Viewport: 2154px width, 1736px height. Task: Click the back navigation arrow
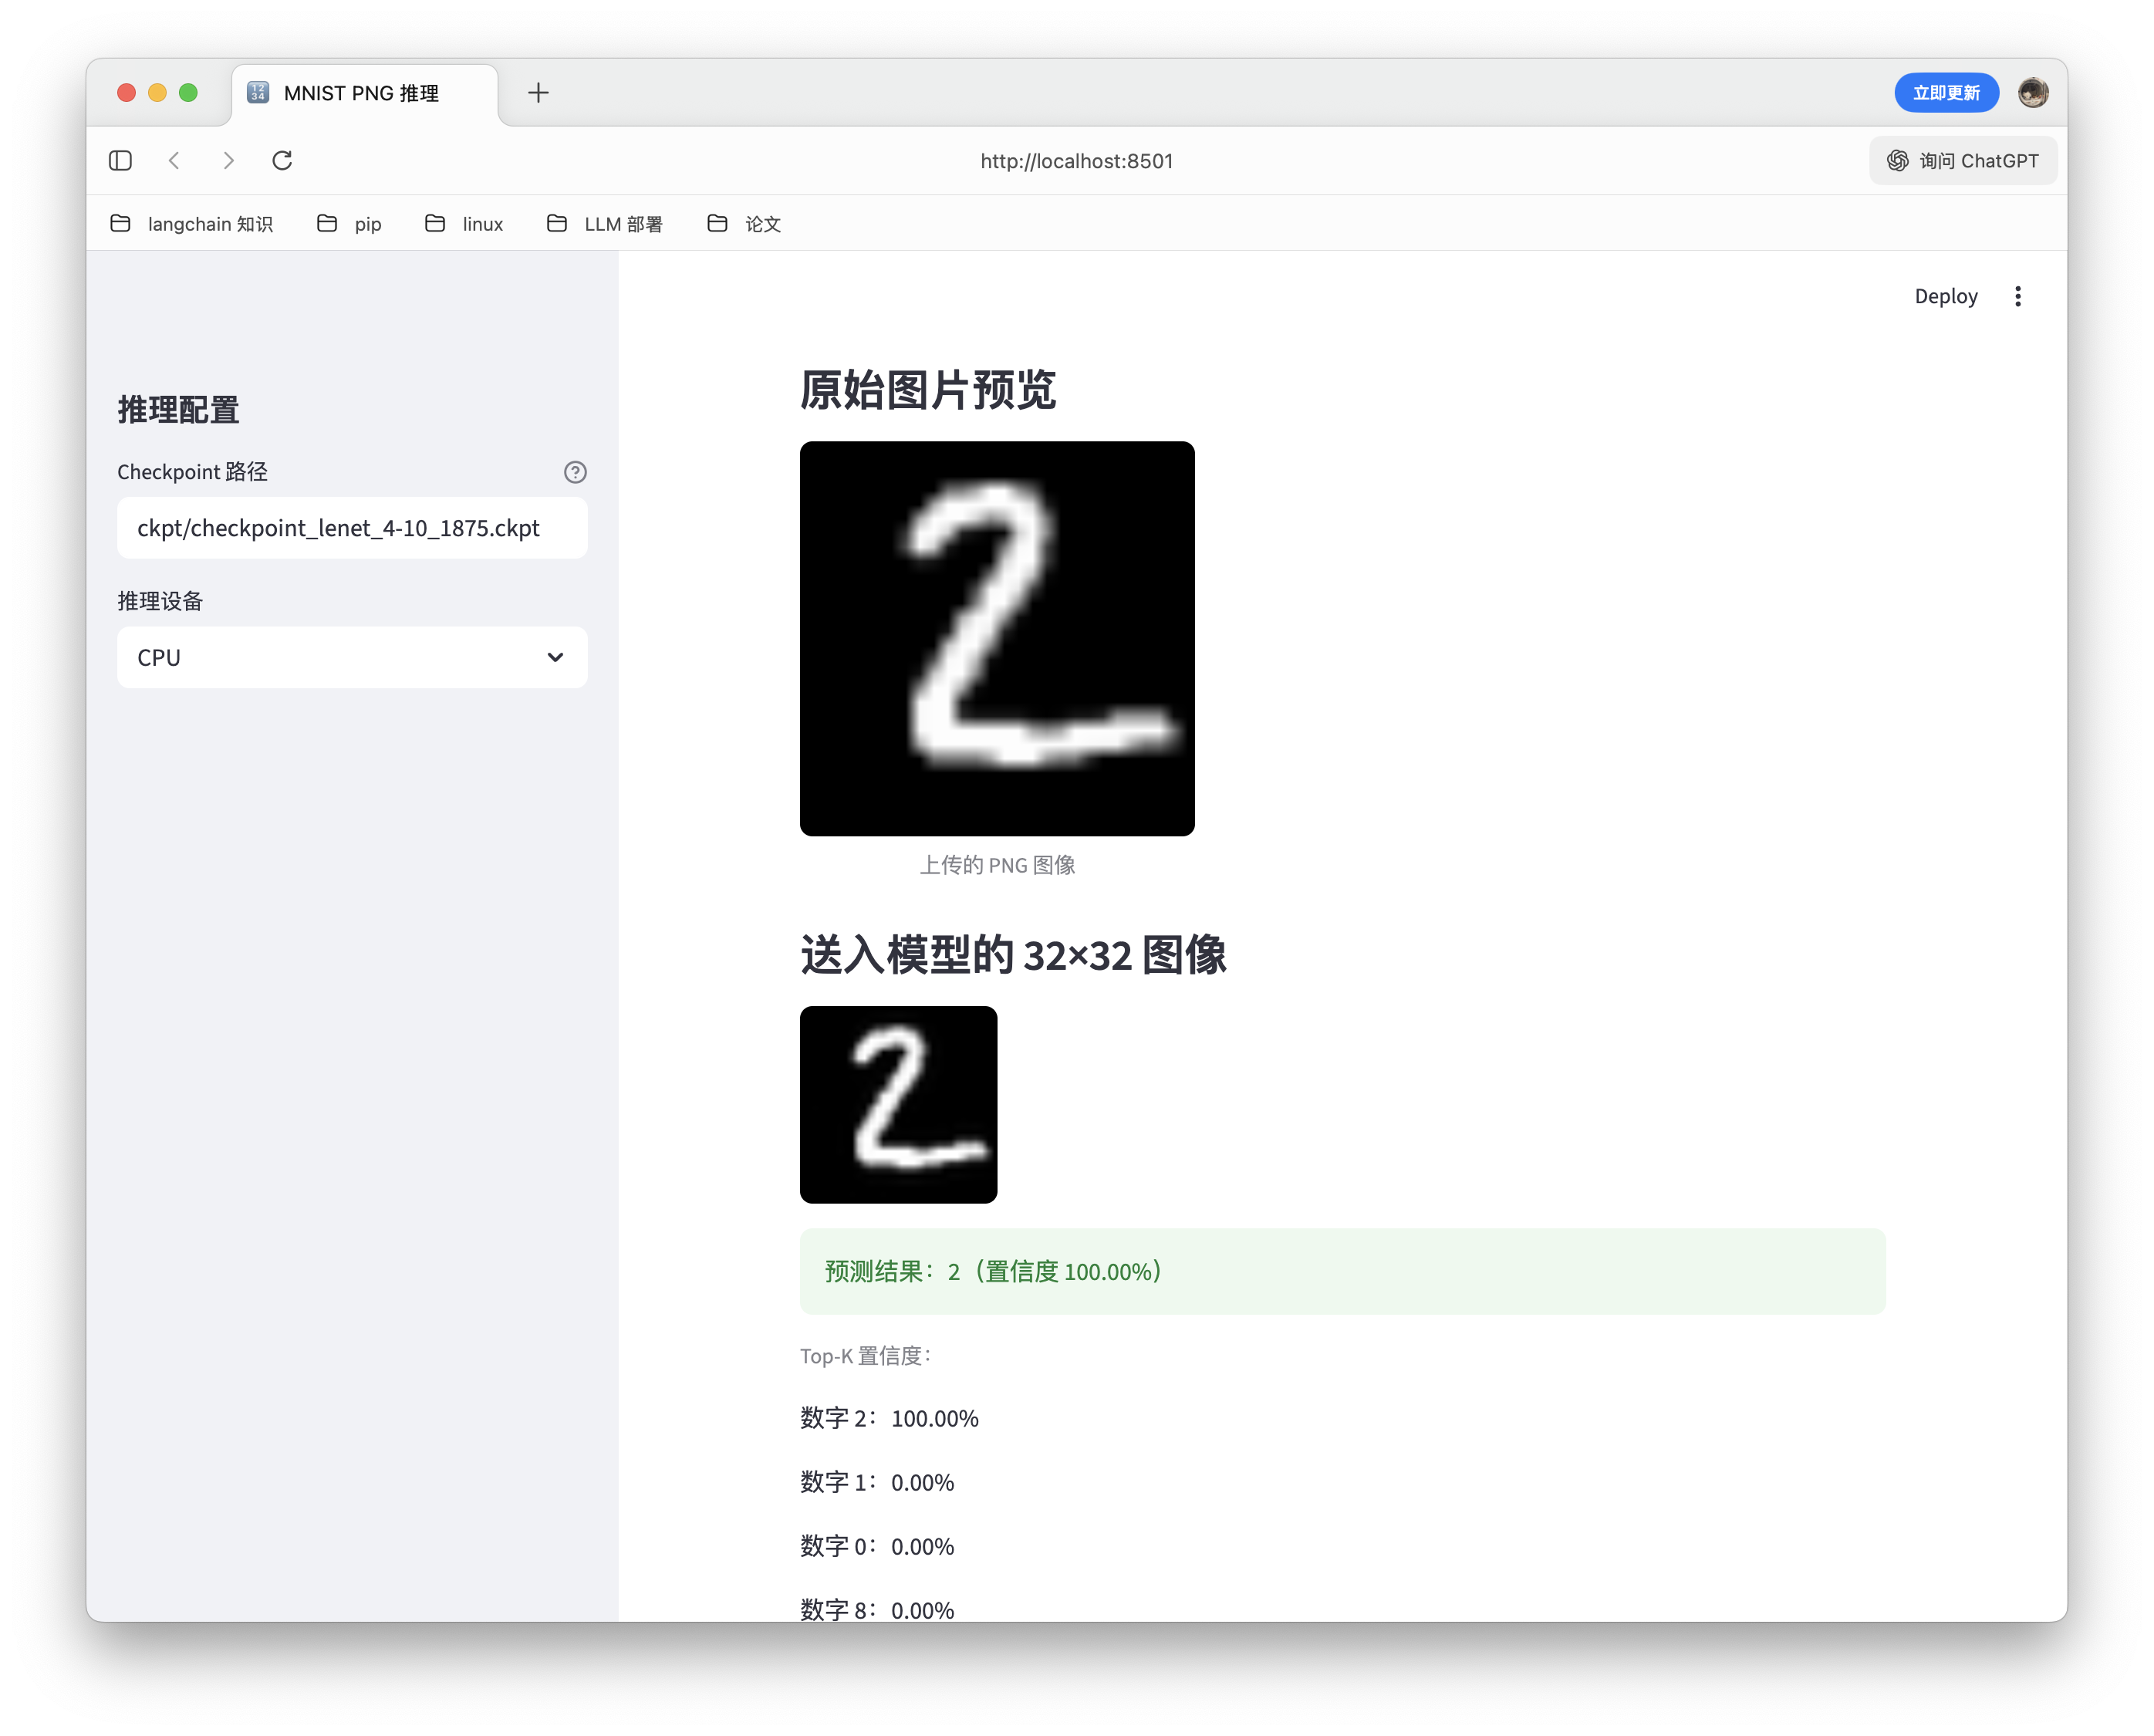[175, 160]
